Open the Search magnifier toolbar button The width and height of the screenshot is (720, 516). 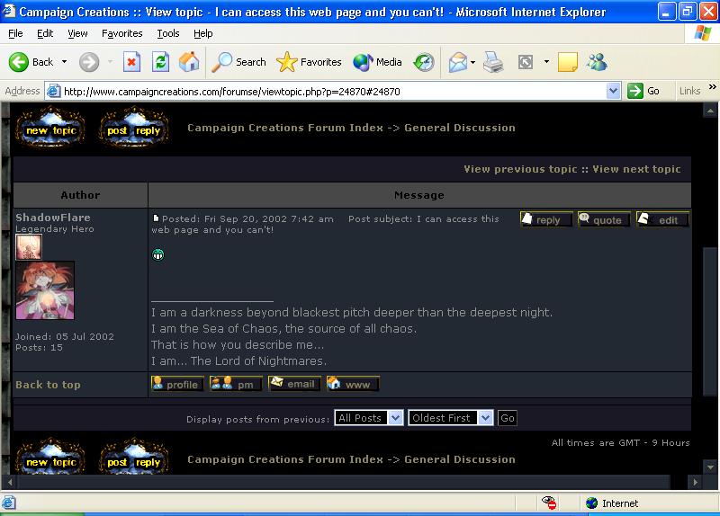238,62
